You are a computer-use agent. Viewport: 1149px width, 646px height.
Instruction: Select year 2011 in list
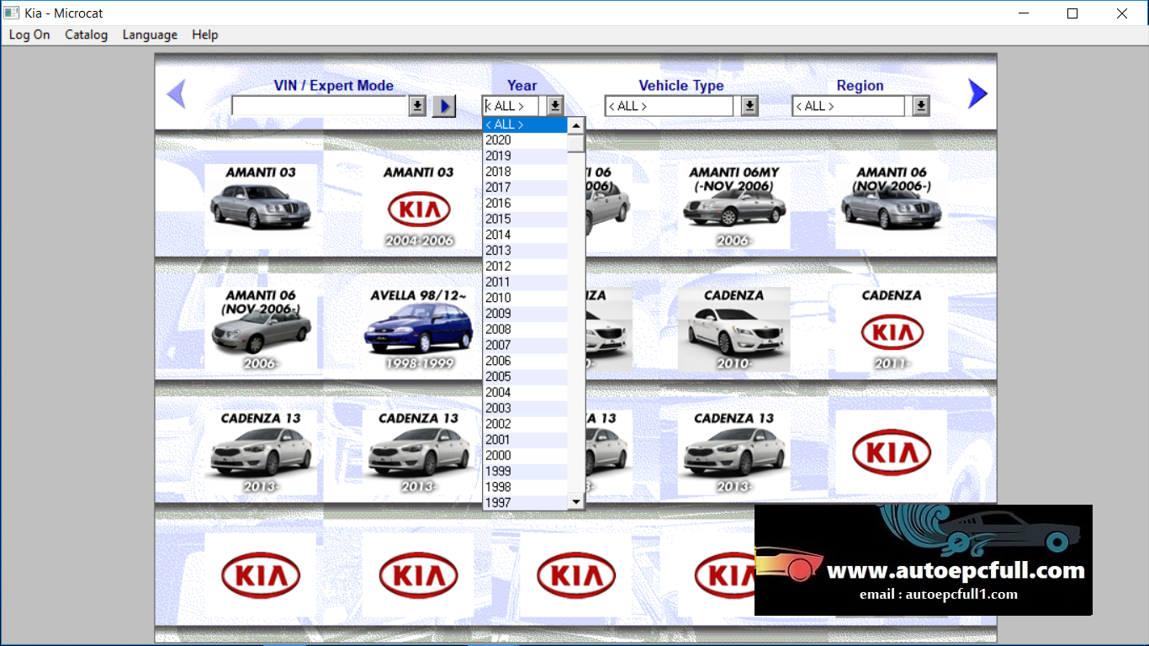525,282
